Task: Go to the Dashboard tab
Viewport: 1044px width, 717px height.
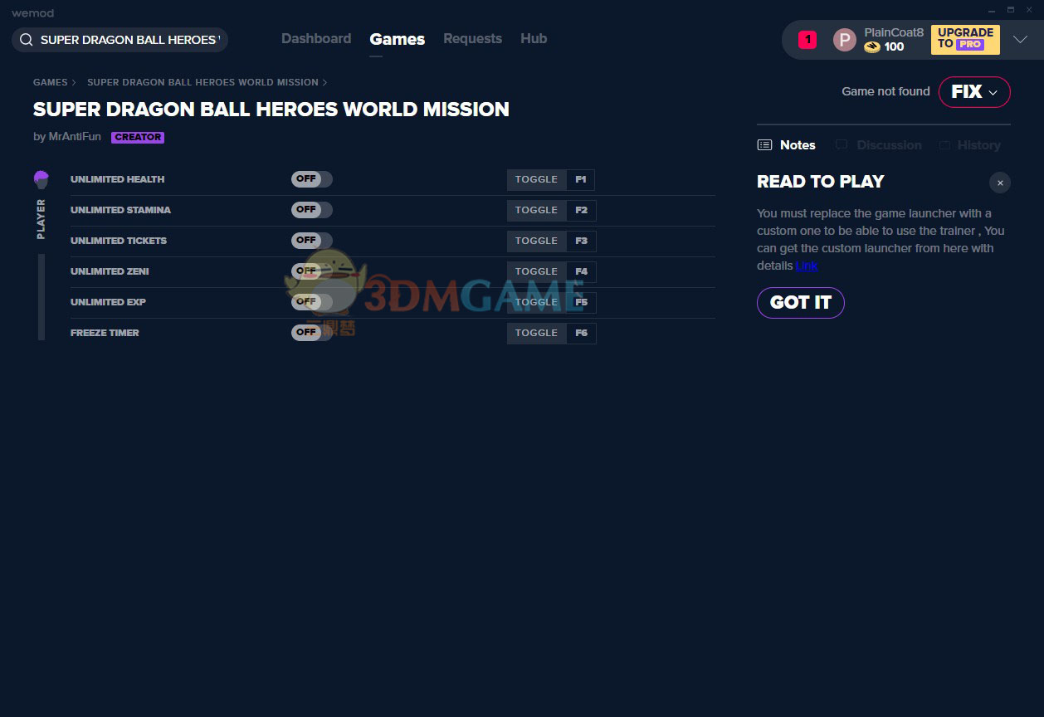Action: point(316,39)
